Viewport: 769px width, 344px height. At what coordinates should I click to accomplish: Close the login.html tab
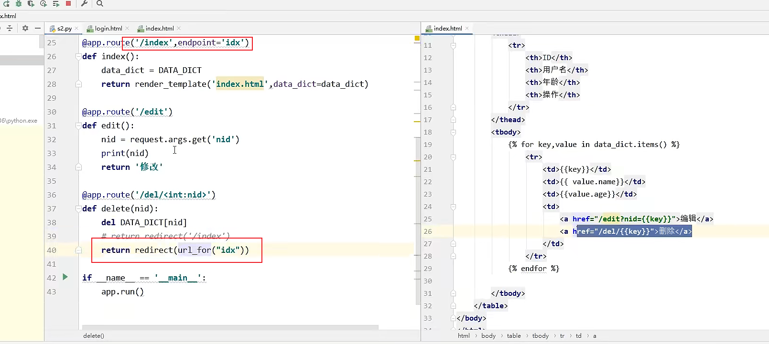127,28
